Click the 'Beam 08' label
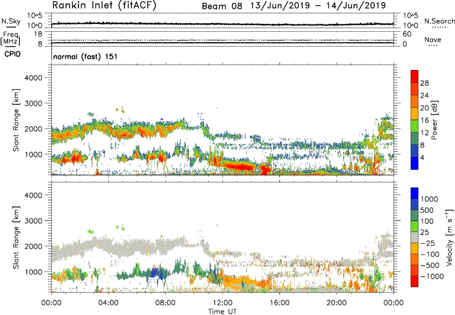This screenshot has height=315, width=455. point(222,6)
